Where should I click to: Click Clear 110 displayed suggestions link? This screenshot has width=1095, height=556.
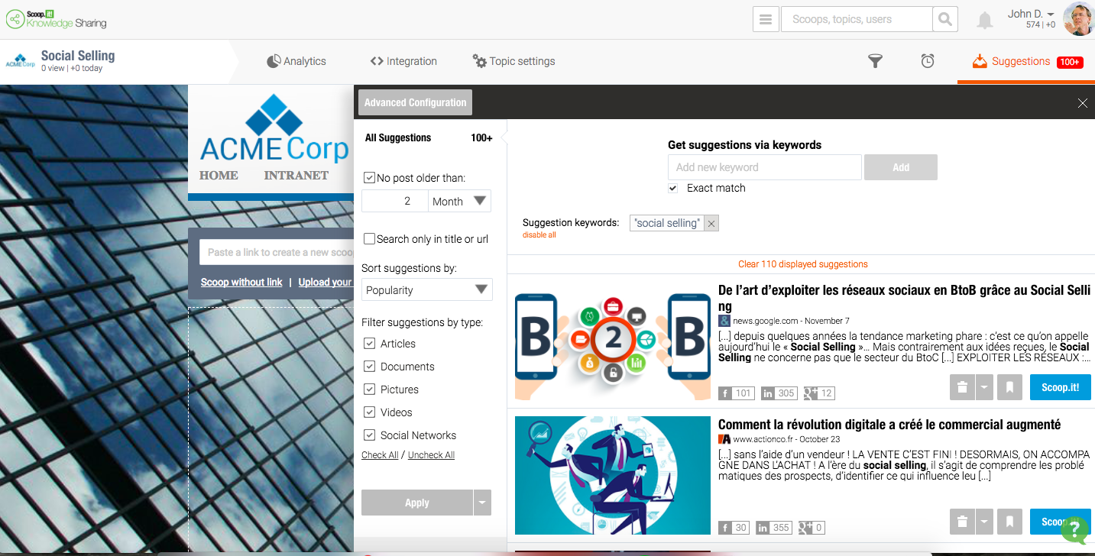[803, 264]
